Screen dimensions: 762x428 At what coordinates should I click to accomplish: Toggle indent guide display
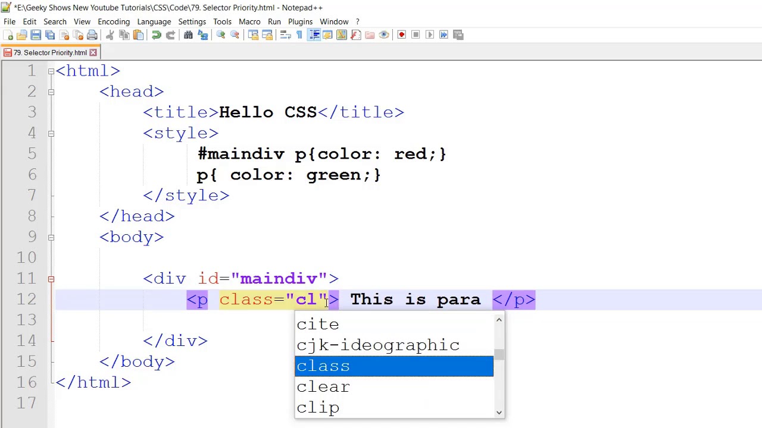tap(314, 35)
